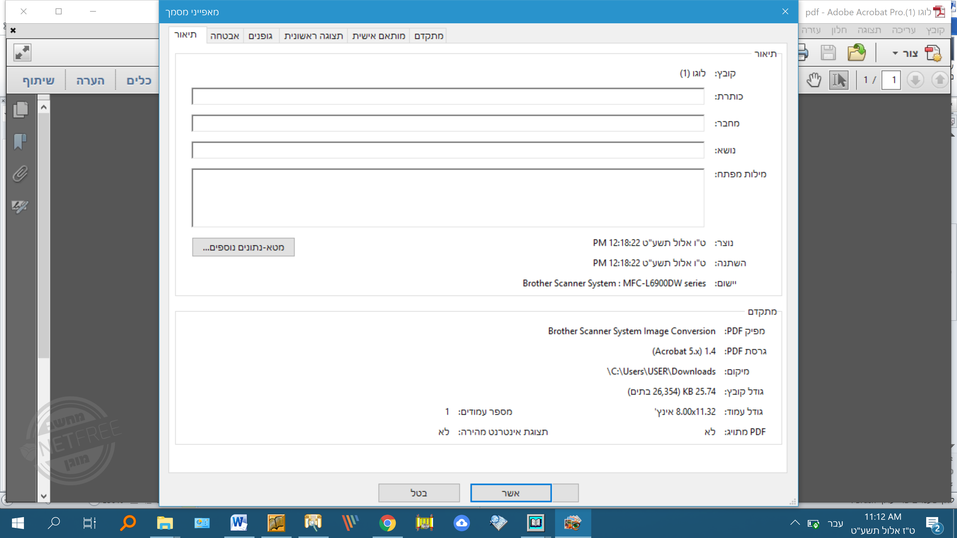Select the hand pan tool

point(813,80)
